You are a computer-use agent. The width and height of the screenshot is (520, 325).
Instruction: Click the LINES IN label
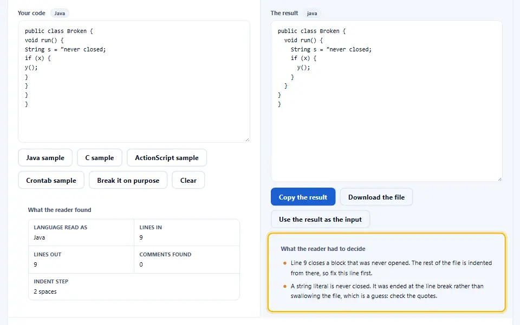(151, 227)
